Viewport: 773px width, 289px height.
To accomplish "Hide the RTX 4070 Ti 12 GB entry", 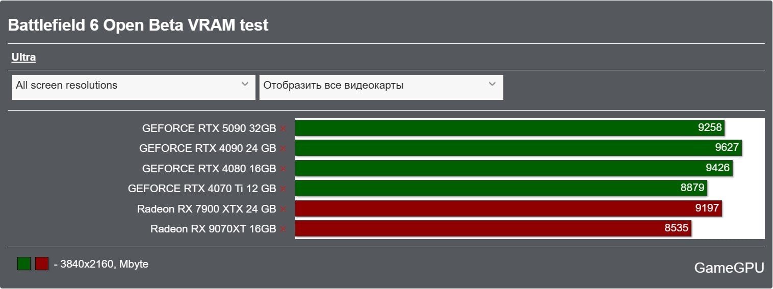I will pos(283,189).
